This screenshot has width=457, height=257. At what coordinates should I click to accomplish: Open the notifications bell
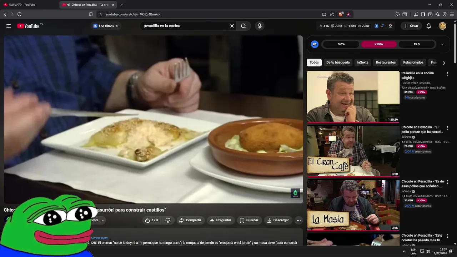429,26
